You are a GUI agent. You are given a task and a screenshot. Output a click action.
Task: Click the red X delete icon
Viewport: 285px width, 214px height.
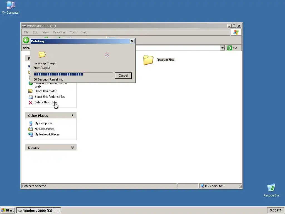click(31, 103)
